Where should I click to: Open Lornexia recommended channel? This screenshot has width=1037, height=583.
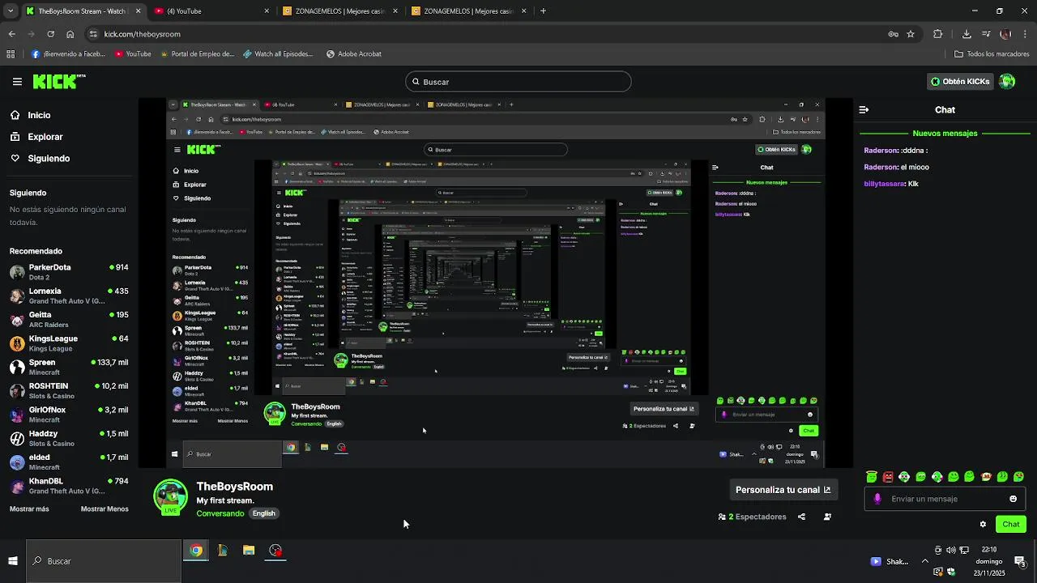click(x=69, y=296)
